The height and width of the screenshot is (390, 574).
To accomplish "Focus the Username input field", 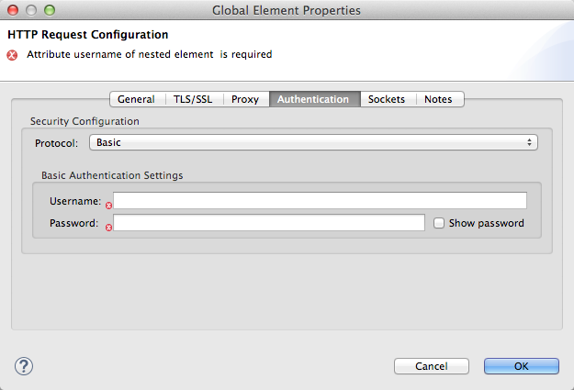I will pos(320,201).
